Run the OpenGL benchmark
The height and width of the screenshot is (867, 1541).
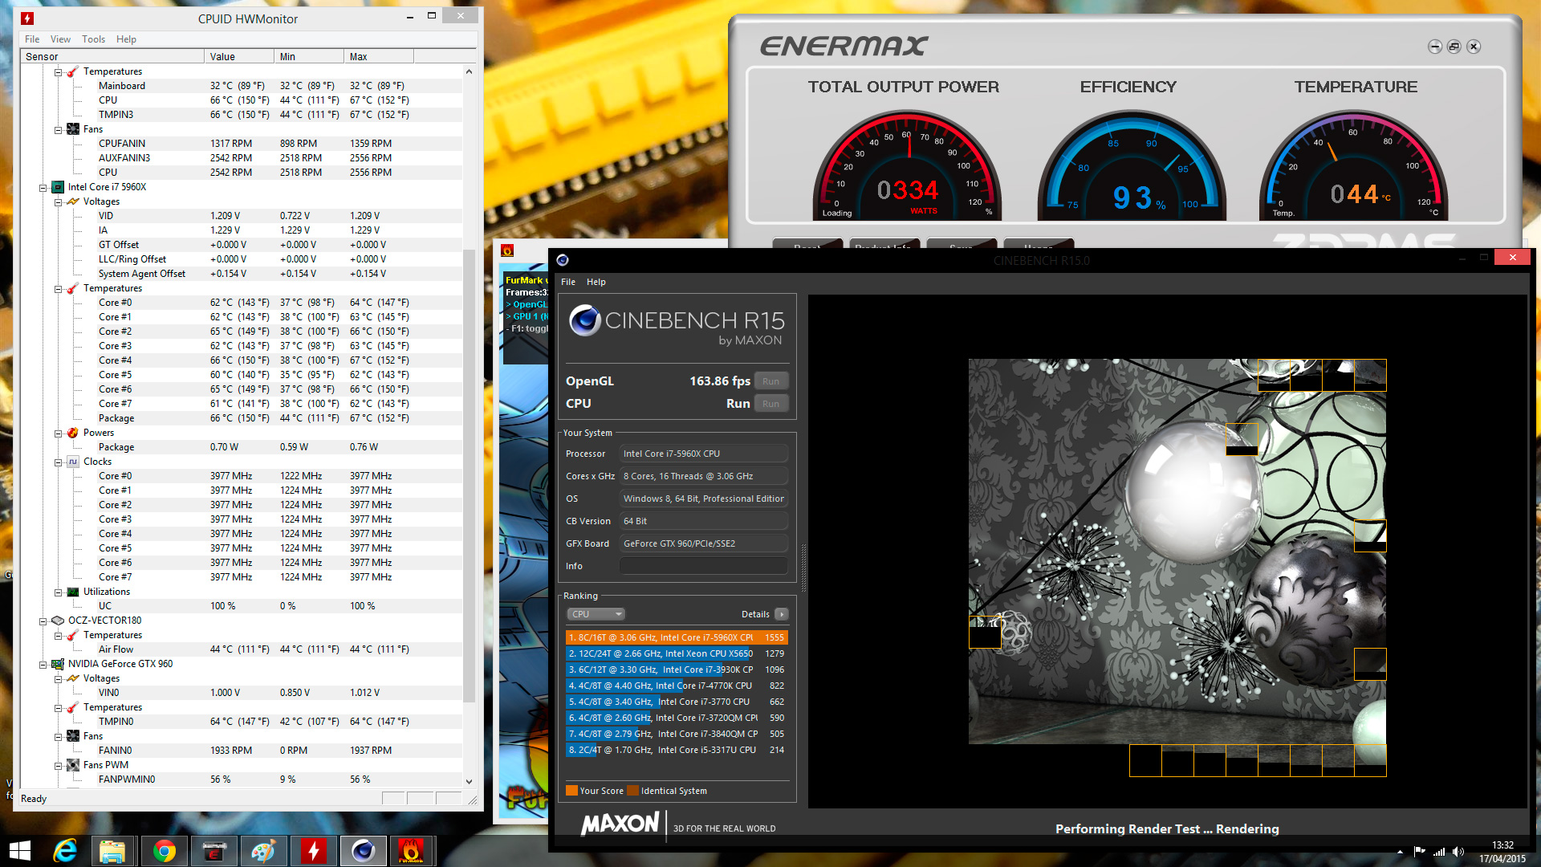(770, 381)
